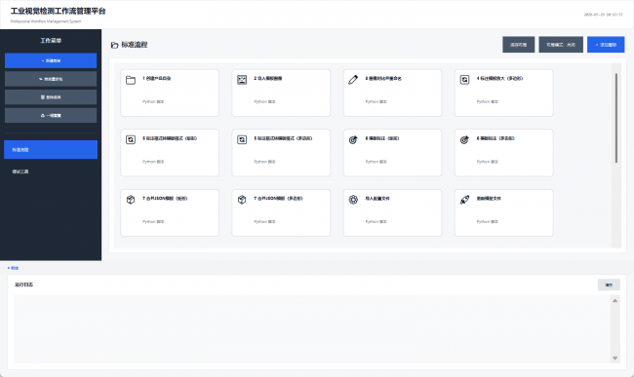The height and width of the screenshot is (377, 634).
Task: Click the workflow grid vertical scrollbar thumb
Action: pos(616,118)
